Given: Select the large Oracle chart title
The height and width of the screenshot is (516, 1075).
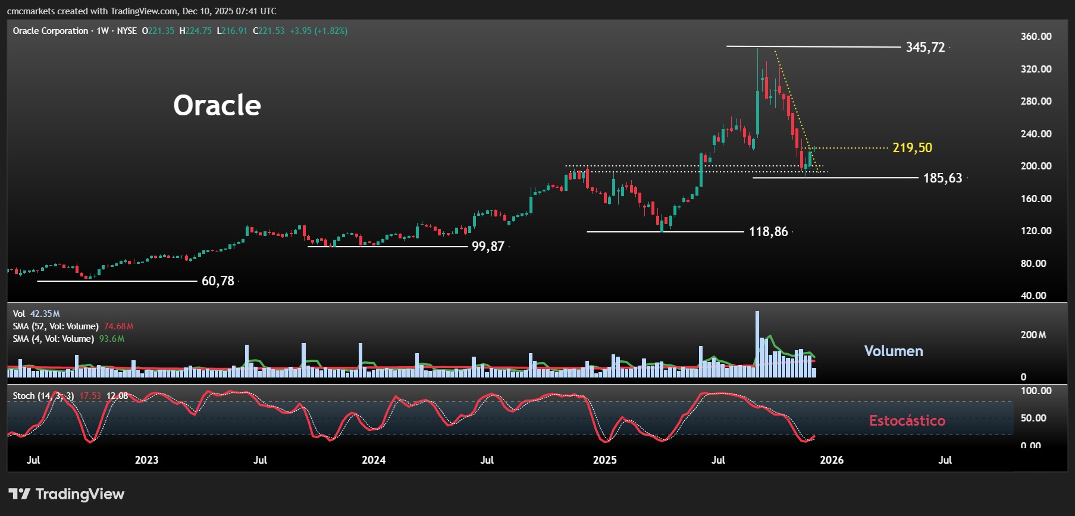Looking at the screenshot, I should [x=217, y=105].
